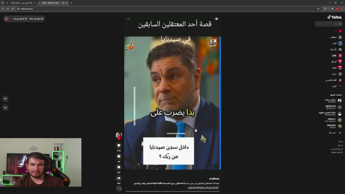Go forward in the browser
This screenshot has height=194, width=345.
point(8,9)
